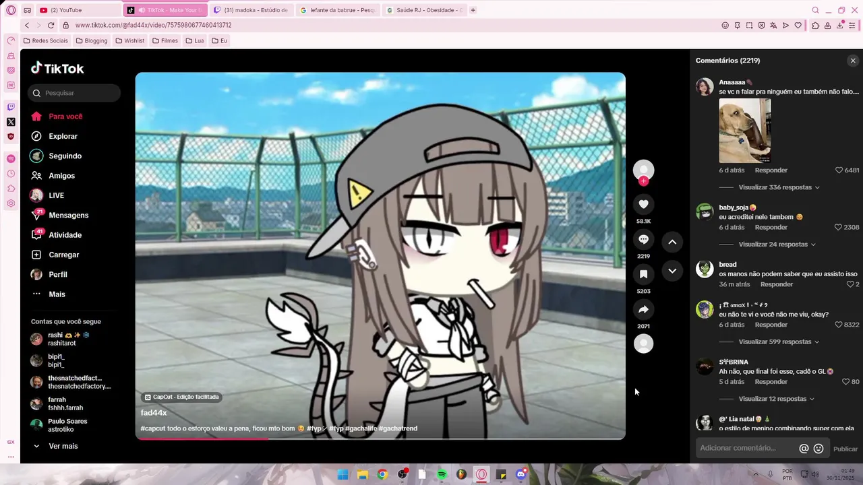Expand Ver mais followed accounts
The image size is (863, 485).
pyautogui.click(x=55, y=446)
